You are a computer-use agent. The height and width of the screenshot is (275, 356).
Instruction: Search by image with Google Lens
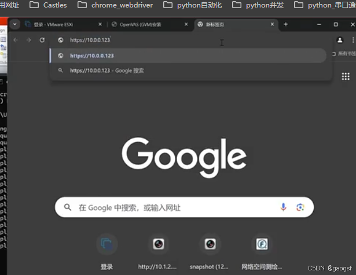click(300, 207)
